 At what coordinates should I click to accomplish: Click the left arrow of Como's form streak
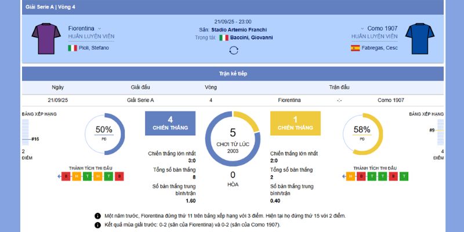tap(343, 176)
